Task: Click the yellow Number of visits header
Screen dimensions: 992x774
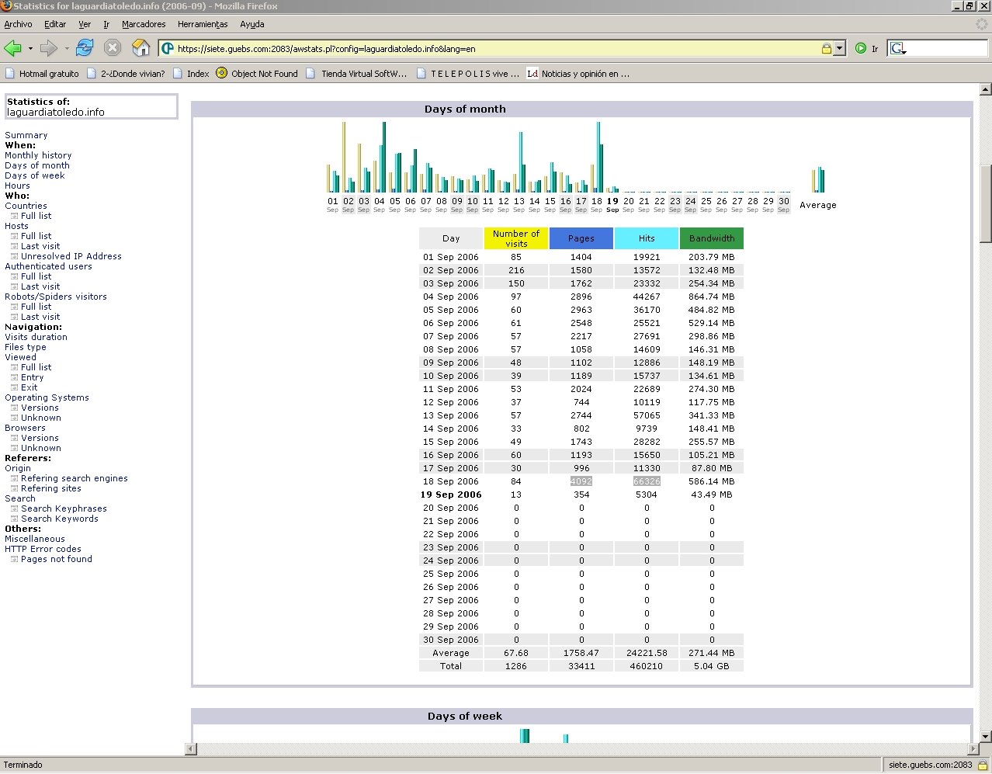Action: 516,238
